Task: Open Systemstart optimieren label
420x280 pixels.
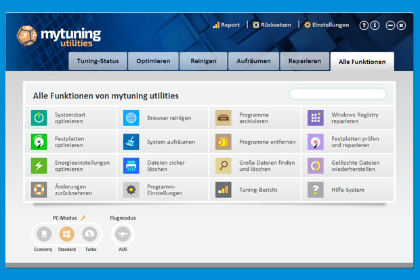Action: [x=70, y=118]
